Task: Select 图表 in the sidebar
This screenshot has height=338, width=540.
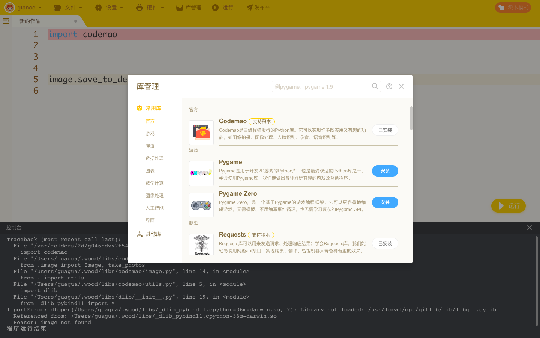Action: click(150, 171)
